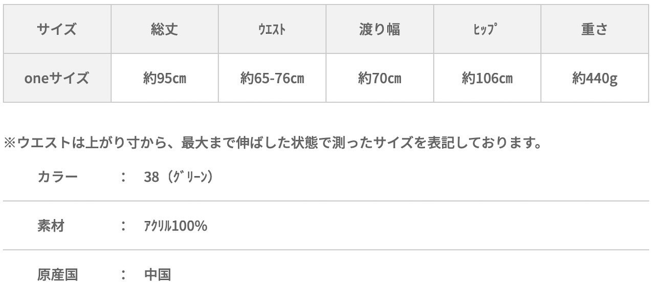Select the 重さ column header

pyautogui.click(x=594, y=29)
